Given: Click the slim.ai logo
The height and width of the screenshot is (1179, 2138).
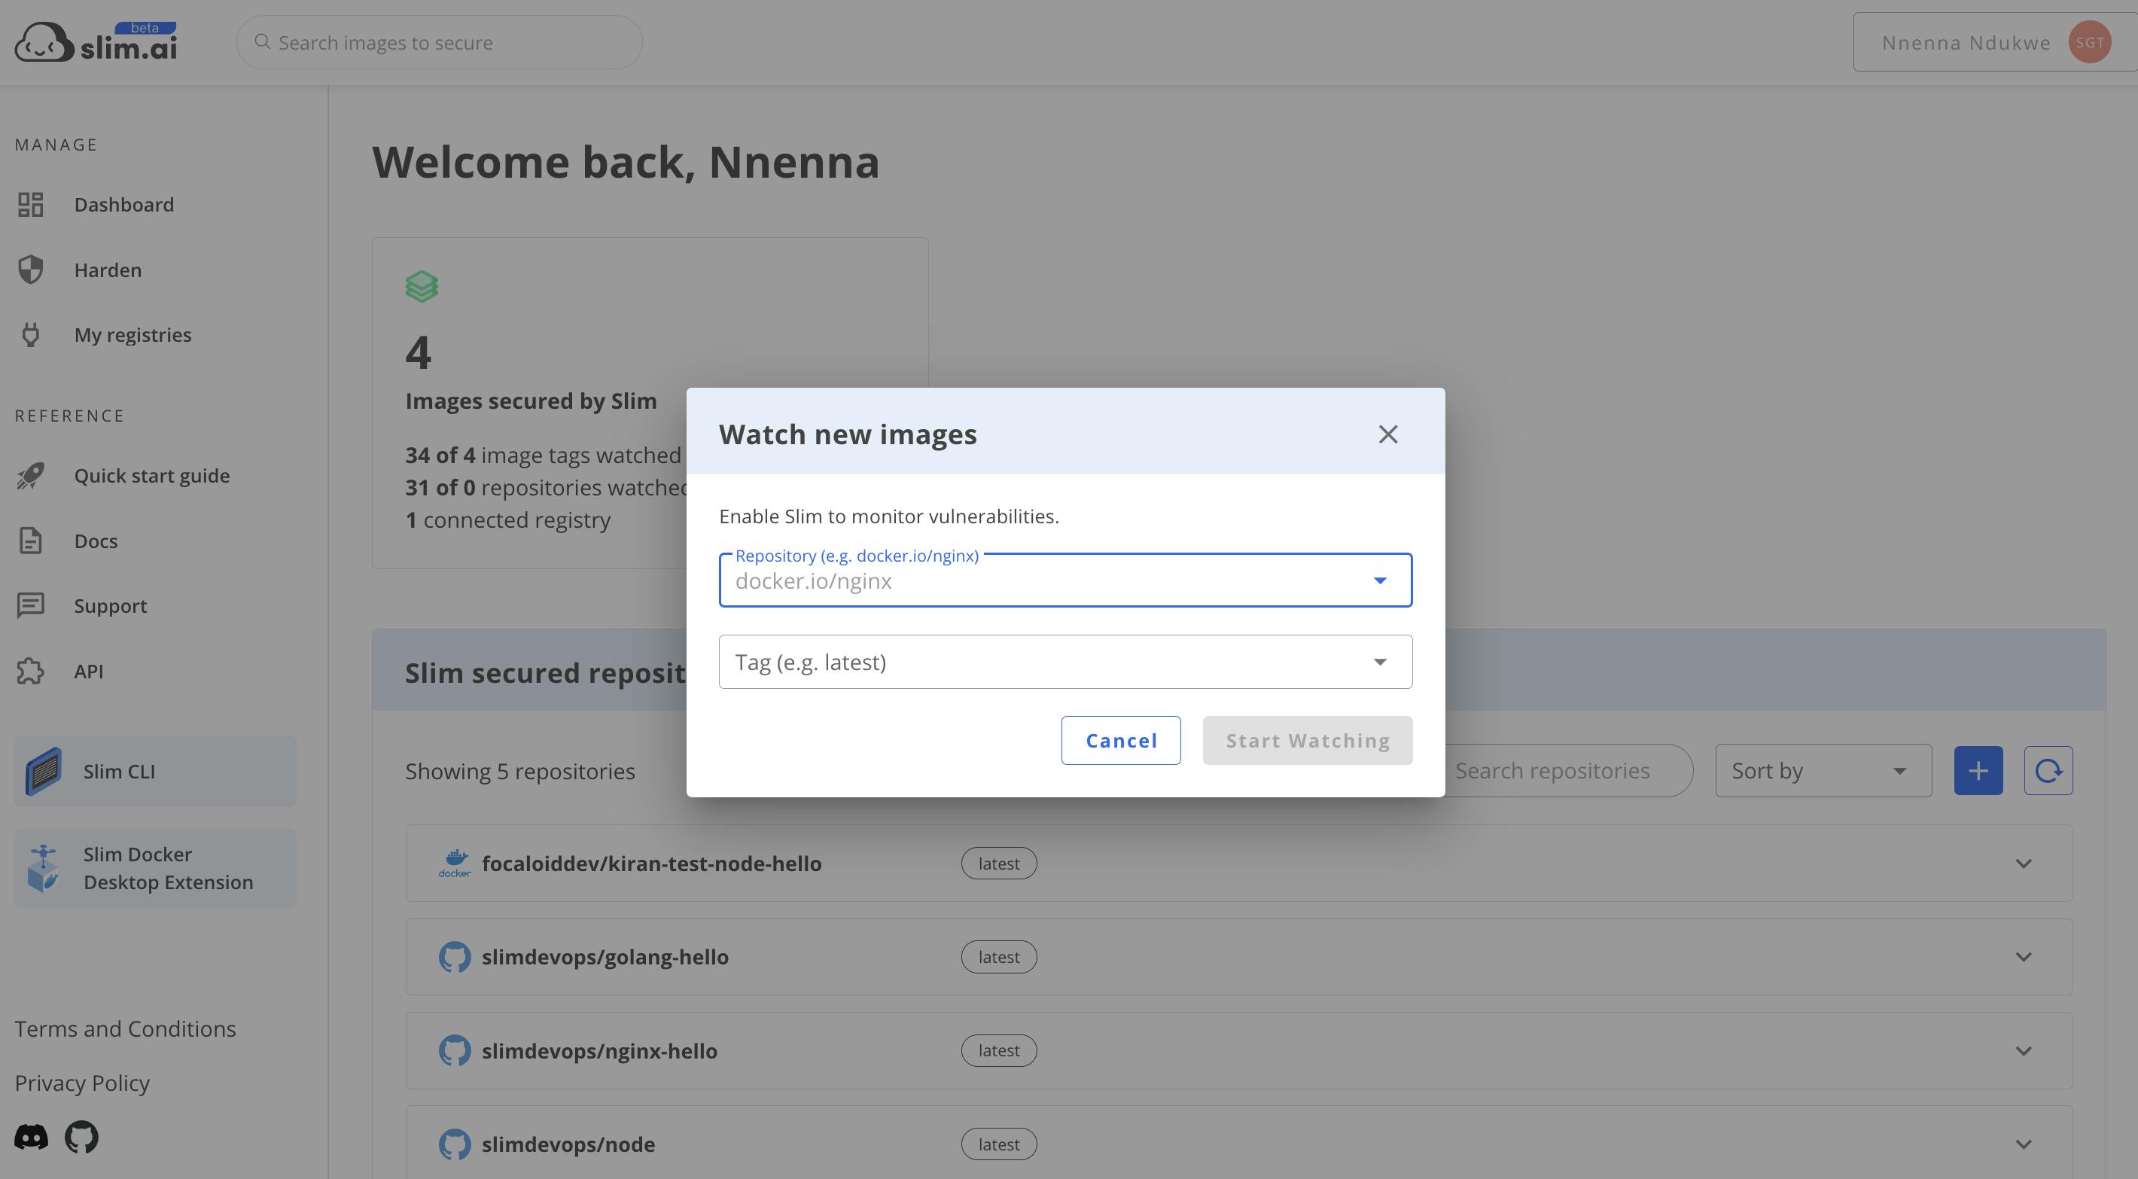Looking at the screenshot, I should point(96,41).
